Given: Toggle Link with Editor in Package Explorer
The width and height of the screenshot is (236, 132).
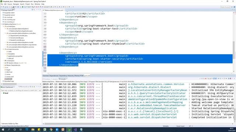Looking at the screenshot, I should (x=34, y=10).
